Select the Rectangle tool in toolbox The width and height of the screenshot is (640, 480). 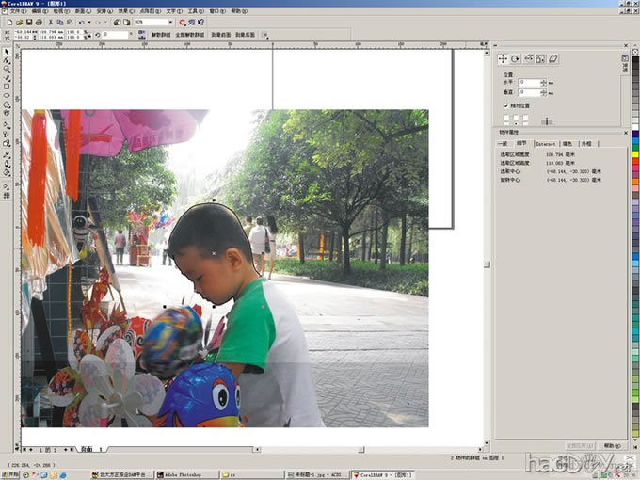pyautogui.click(x=7, y=87)
